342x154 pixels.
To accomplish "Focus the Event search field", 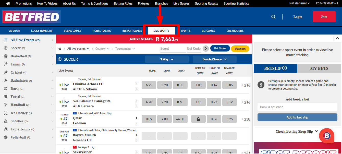I will click(x=173, y=49).
